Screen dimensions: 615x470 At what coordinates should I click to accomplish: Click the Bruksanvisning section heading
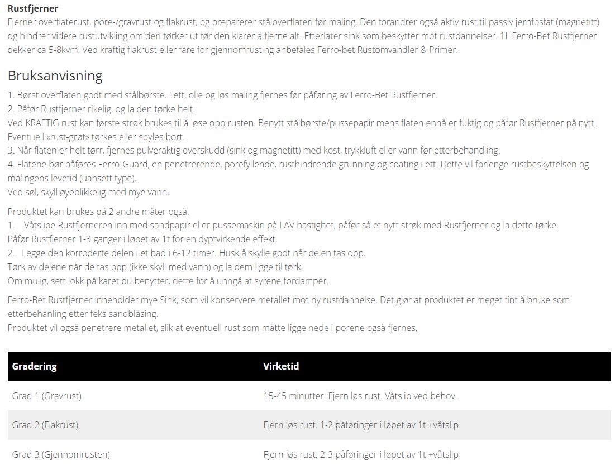(x=55, y=75)
